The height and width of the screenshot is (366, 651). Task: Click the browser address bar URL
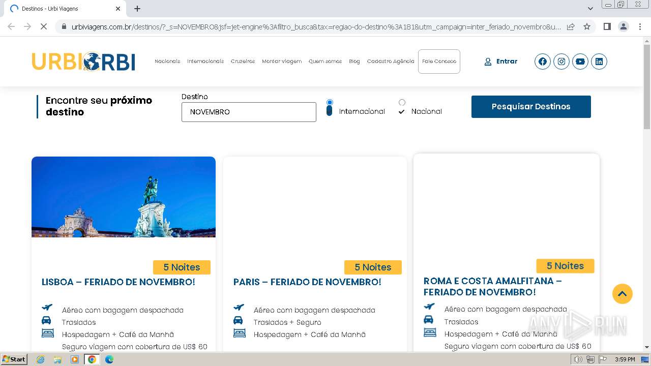coord(315,26)
